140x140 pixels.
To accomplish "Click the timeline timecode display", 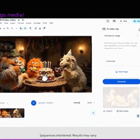I will (46, 103).
